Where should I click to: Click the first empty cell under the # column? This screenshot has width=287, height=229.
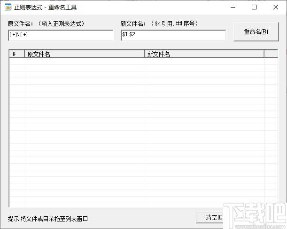click(17, 62)
